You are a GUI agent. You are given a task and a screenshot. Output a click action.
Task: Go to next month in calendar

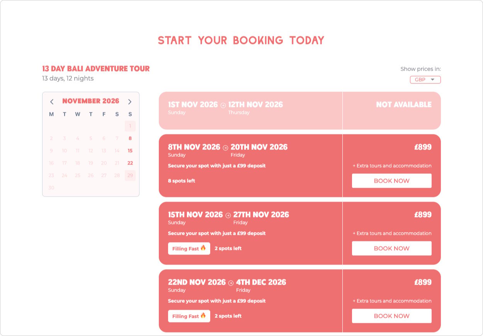click(130, 102)
